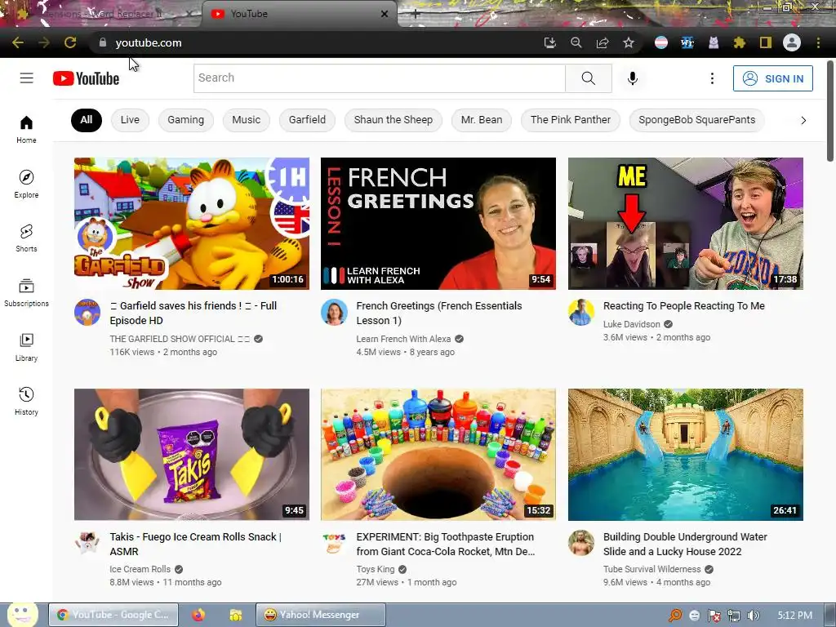
Task: Close the YouTube tab
Action: [x=385, y=14]
